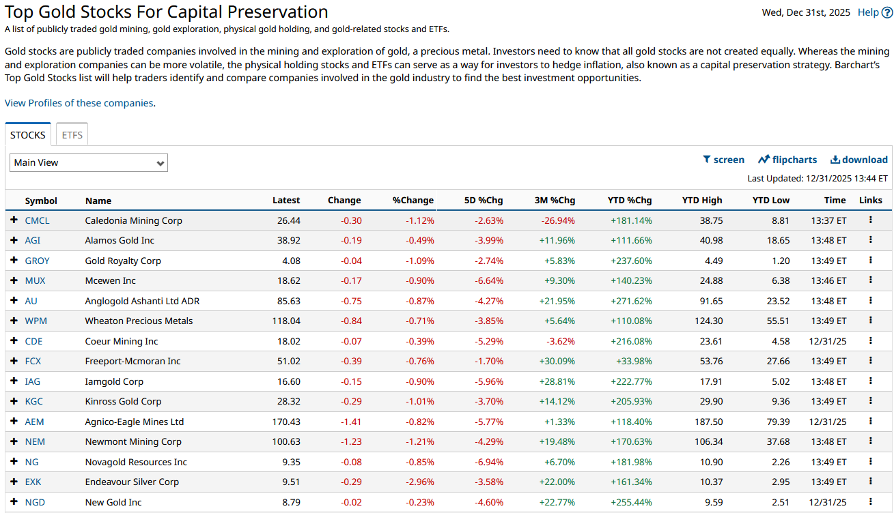
Task: Open Links menu for Freeport-Mcmoran row
Action: click(871, 361)
